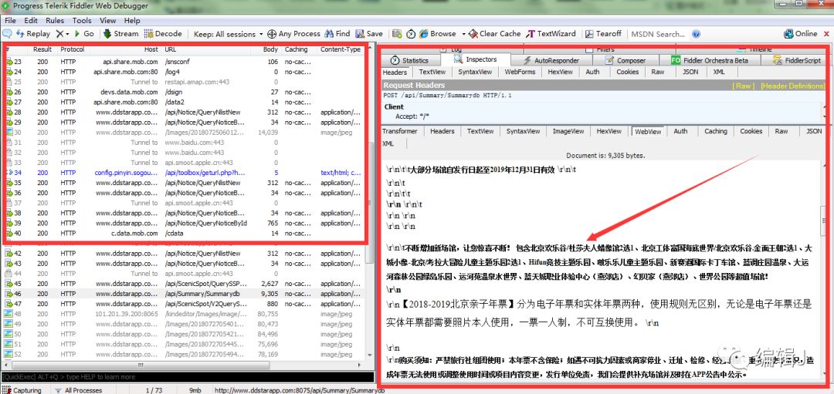
Task: Launch Browse with IE icon
Action: point(437,33)
